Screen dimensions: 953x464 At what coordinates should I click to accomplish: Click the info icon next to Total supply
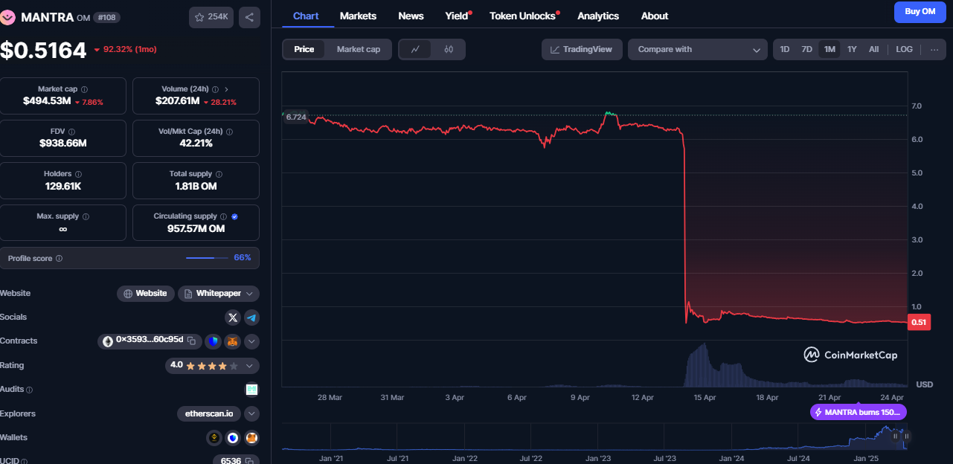(219, 174)
